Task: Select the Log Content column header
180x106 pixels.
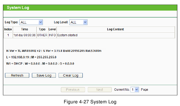Action: [x=116, y=29]
